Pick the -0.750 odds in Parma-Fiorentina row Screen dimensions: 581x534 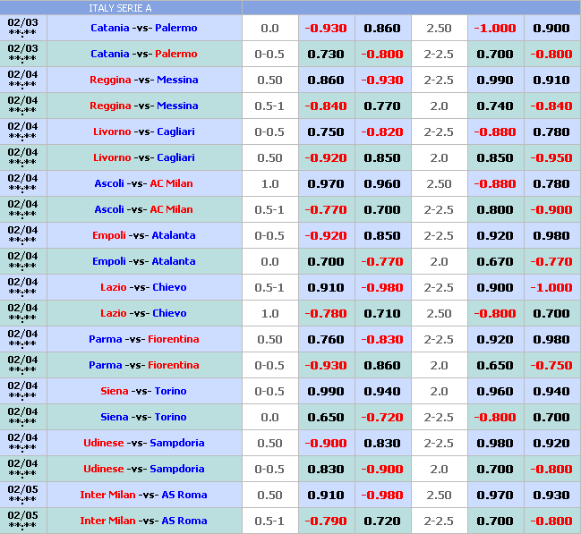pos(551,365)
